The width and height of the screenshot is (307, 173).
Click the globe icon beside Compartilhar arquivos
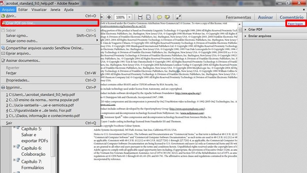coord(3,48)
